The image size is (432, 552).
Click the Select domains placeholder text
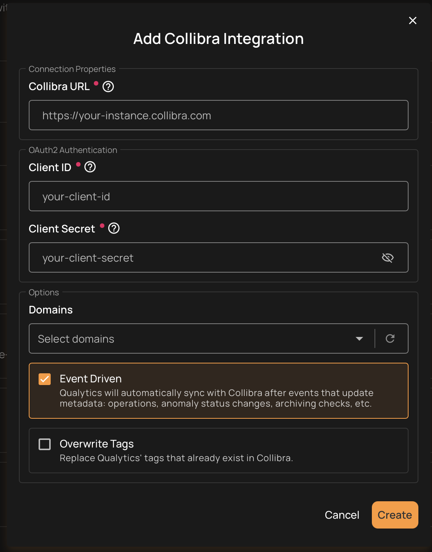click(76, 338)
